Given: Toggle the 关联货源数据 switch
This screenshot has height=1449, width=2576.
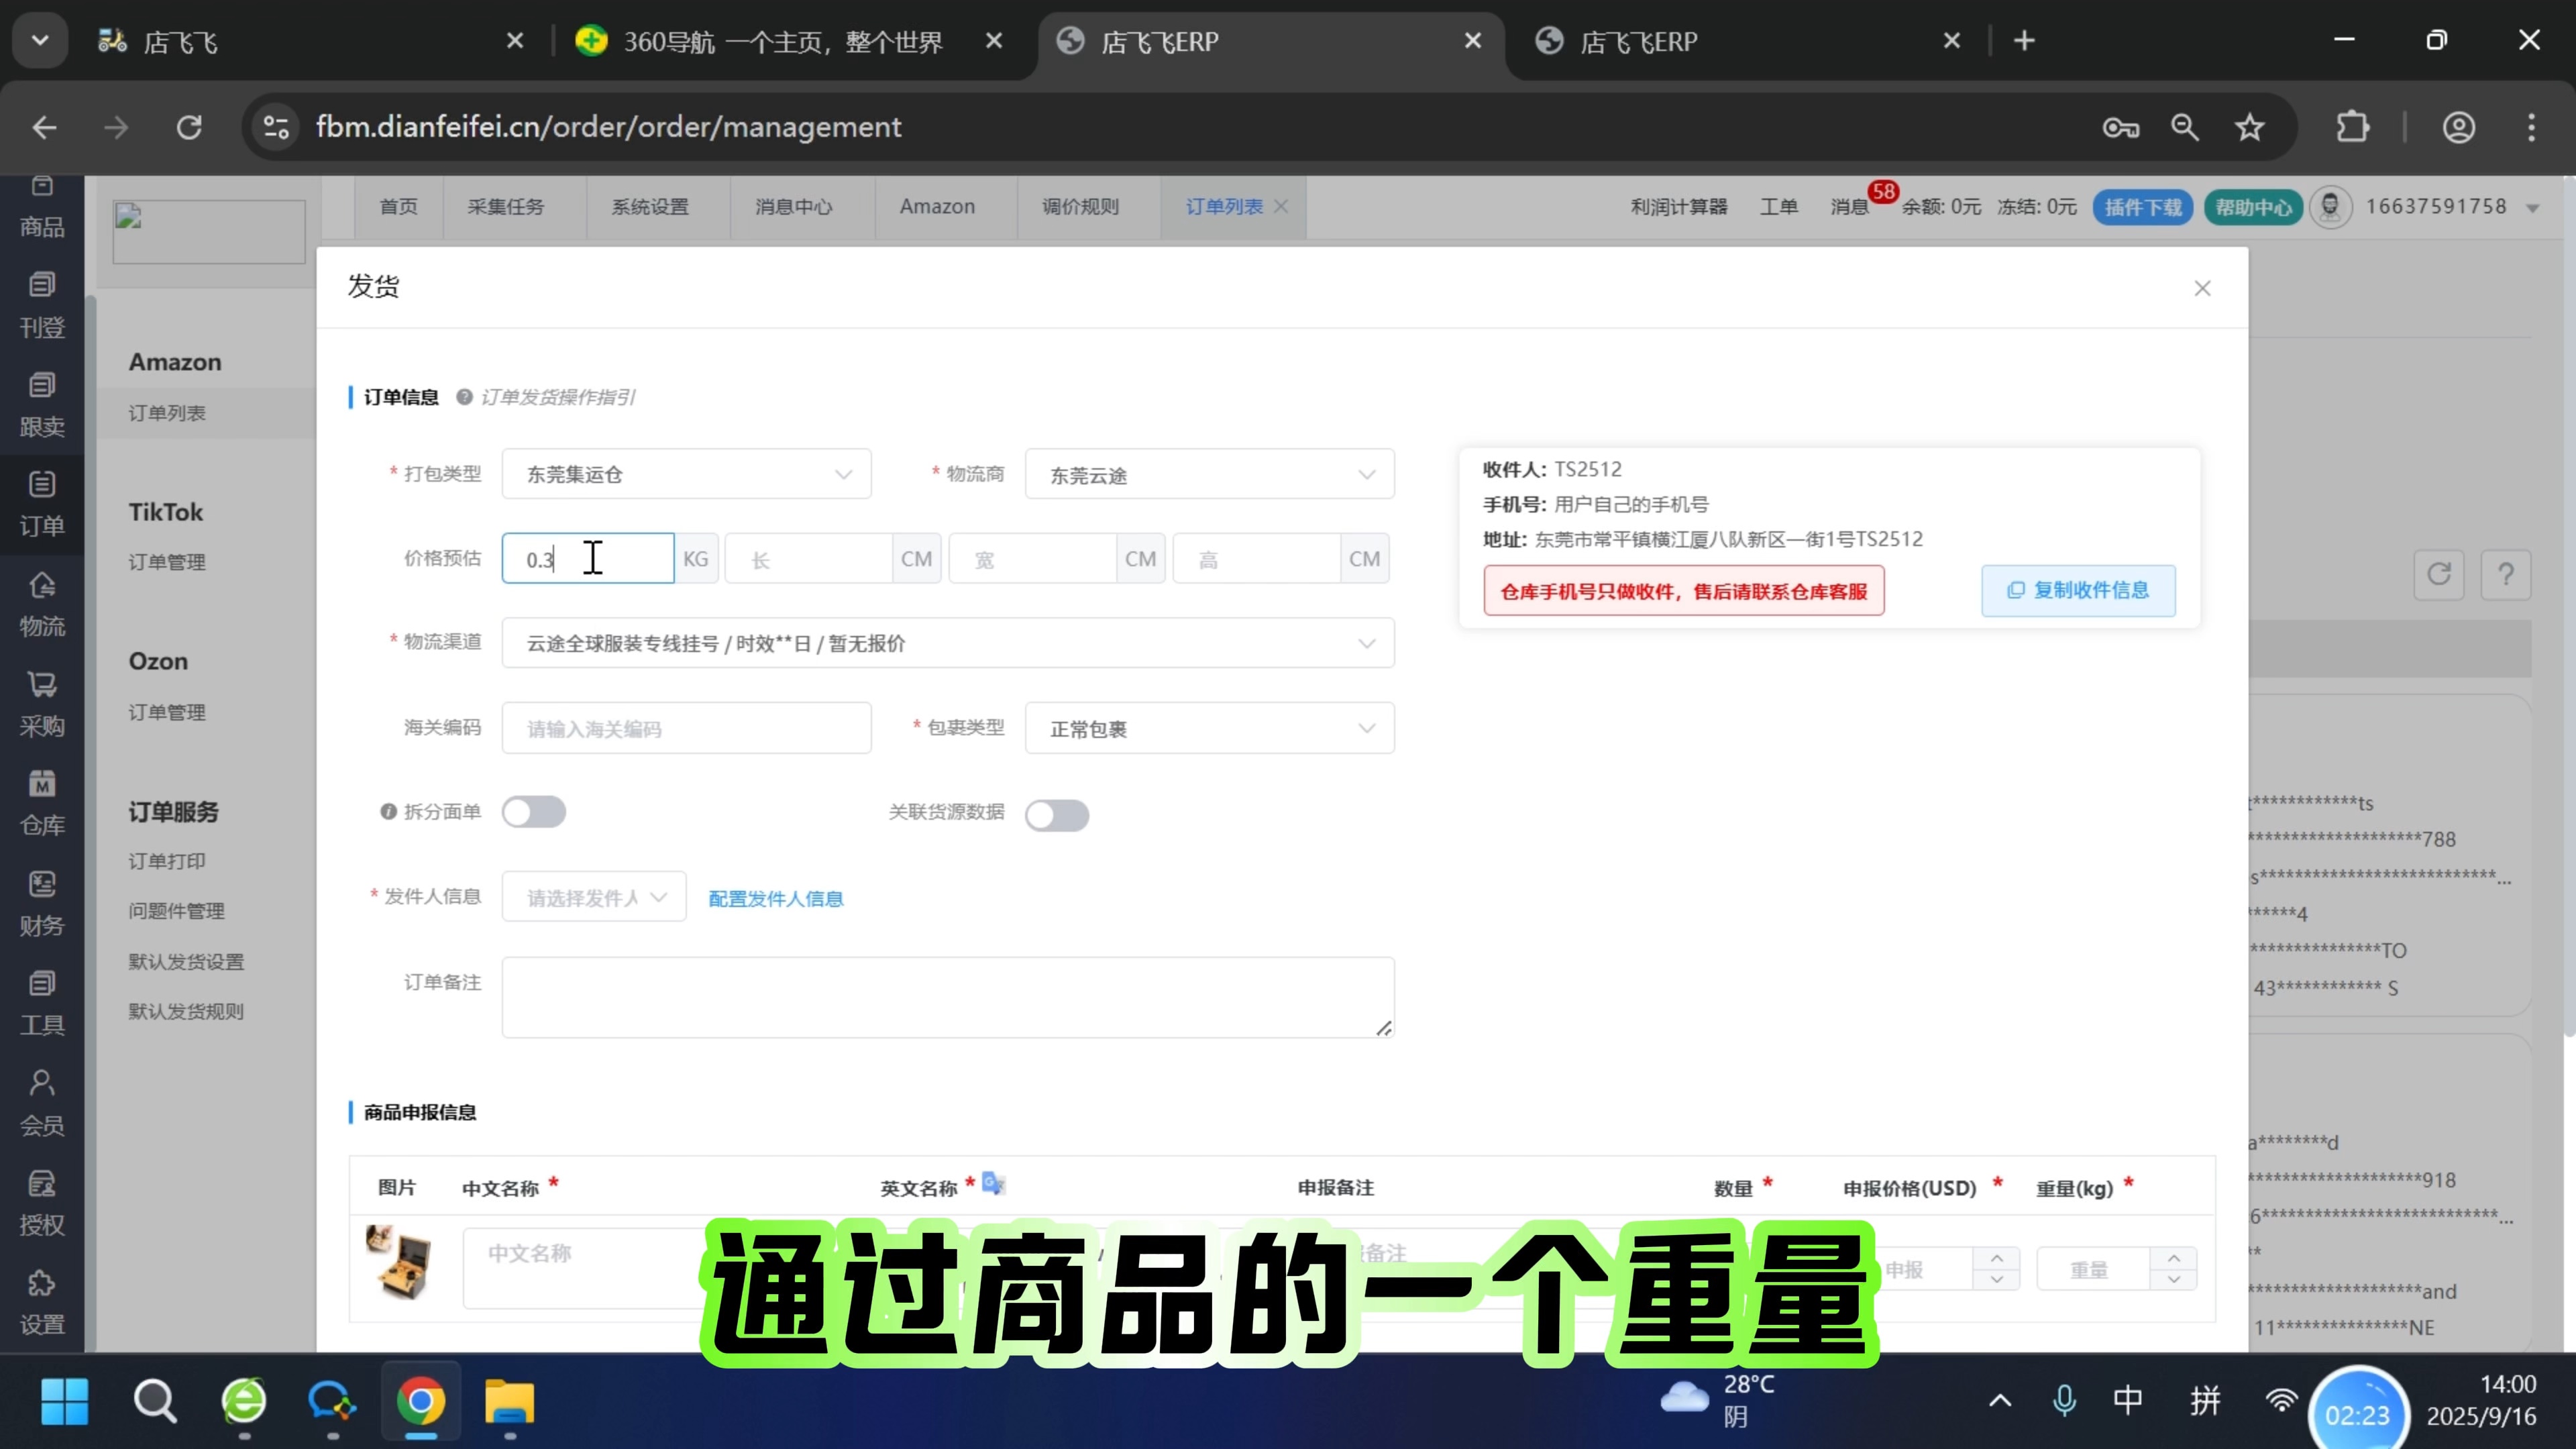Looking at the screenshot, I should [1056, 815].
